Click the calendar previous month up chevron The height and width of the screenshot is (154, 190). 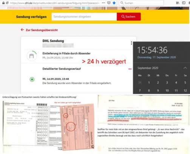[x=185, y=68]
